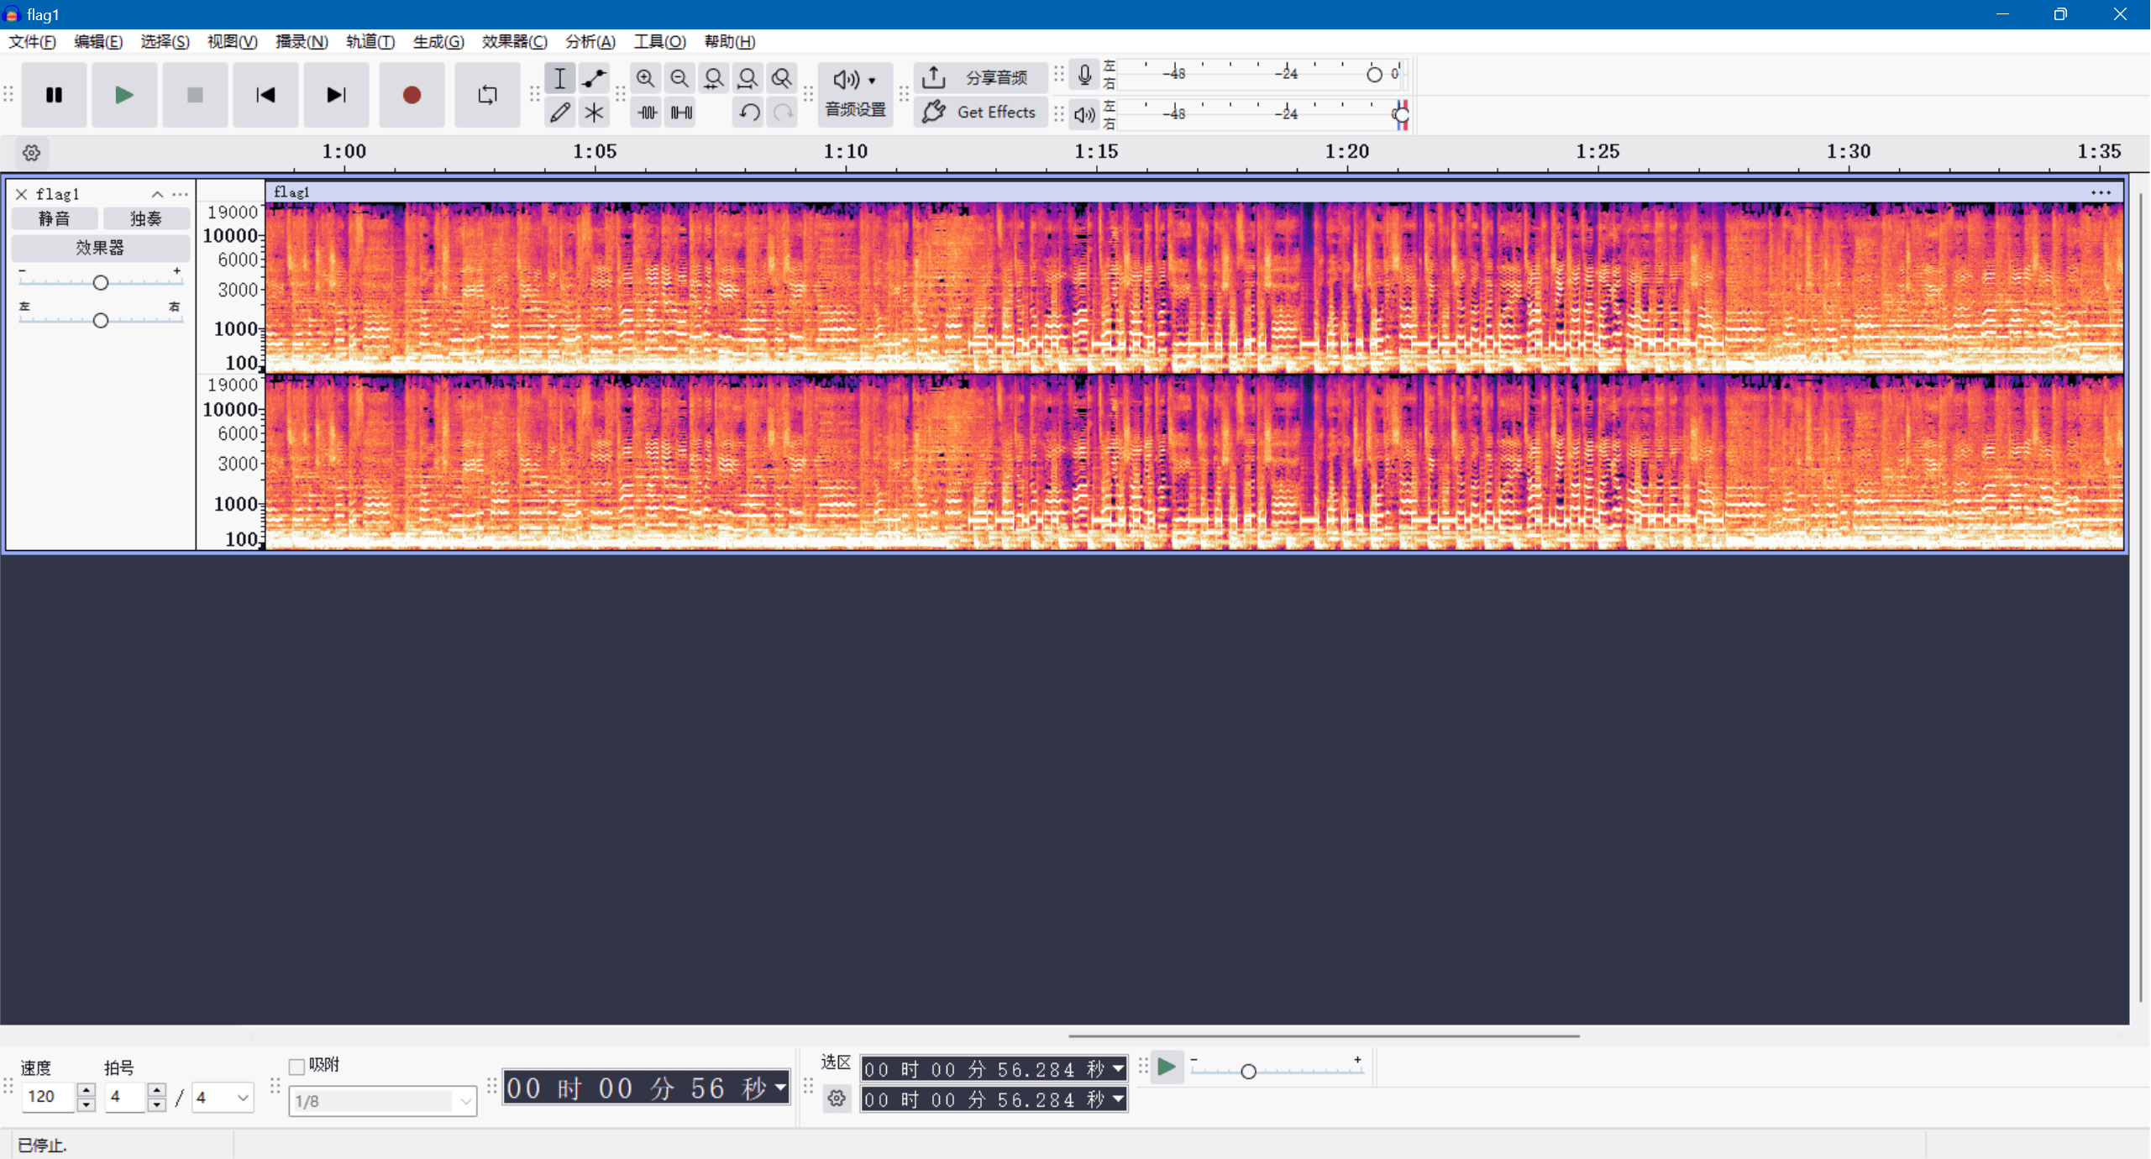Click the red Record button
The image size is (2151, 1159).
click(x=411, y=95)
